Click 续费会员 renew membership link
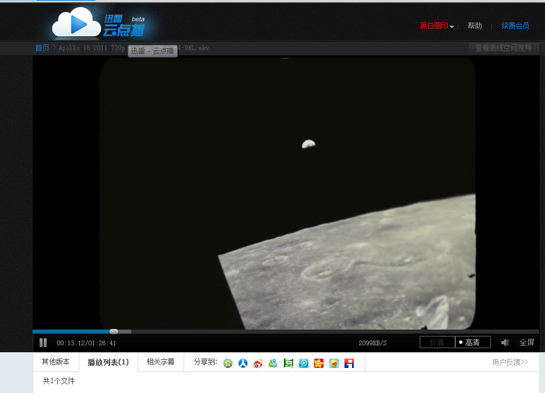The width and height of the screenshot is (545, 393). (515, 26)
